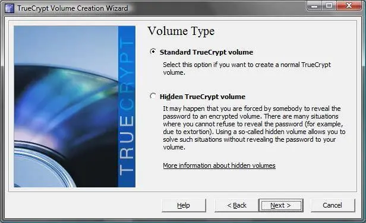This screenshot has width=366, height=223.
Task: Click the hidden volume explanation paragraph
Action: point(254,128)
